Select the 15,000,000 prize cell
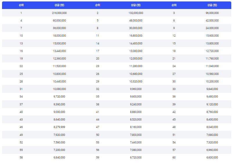233x166 pixels. [59, 44]
